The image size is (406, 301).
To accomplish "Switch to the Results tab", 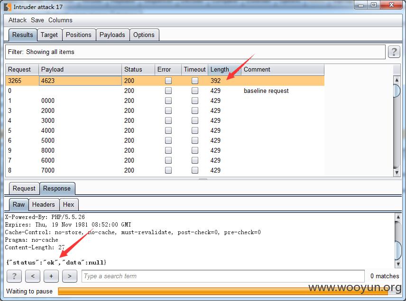I will click(x=23, y=35).
